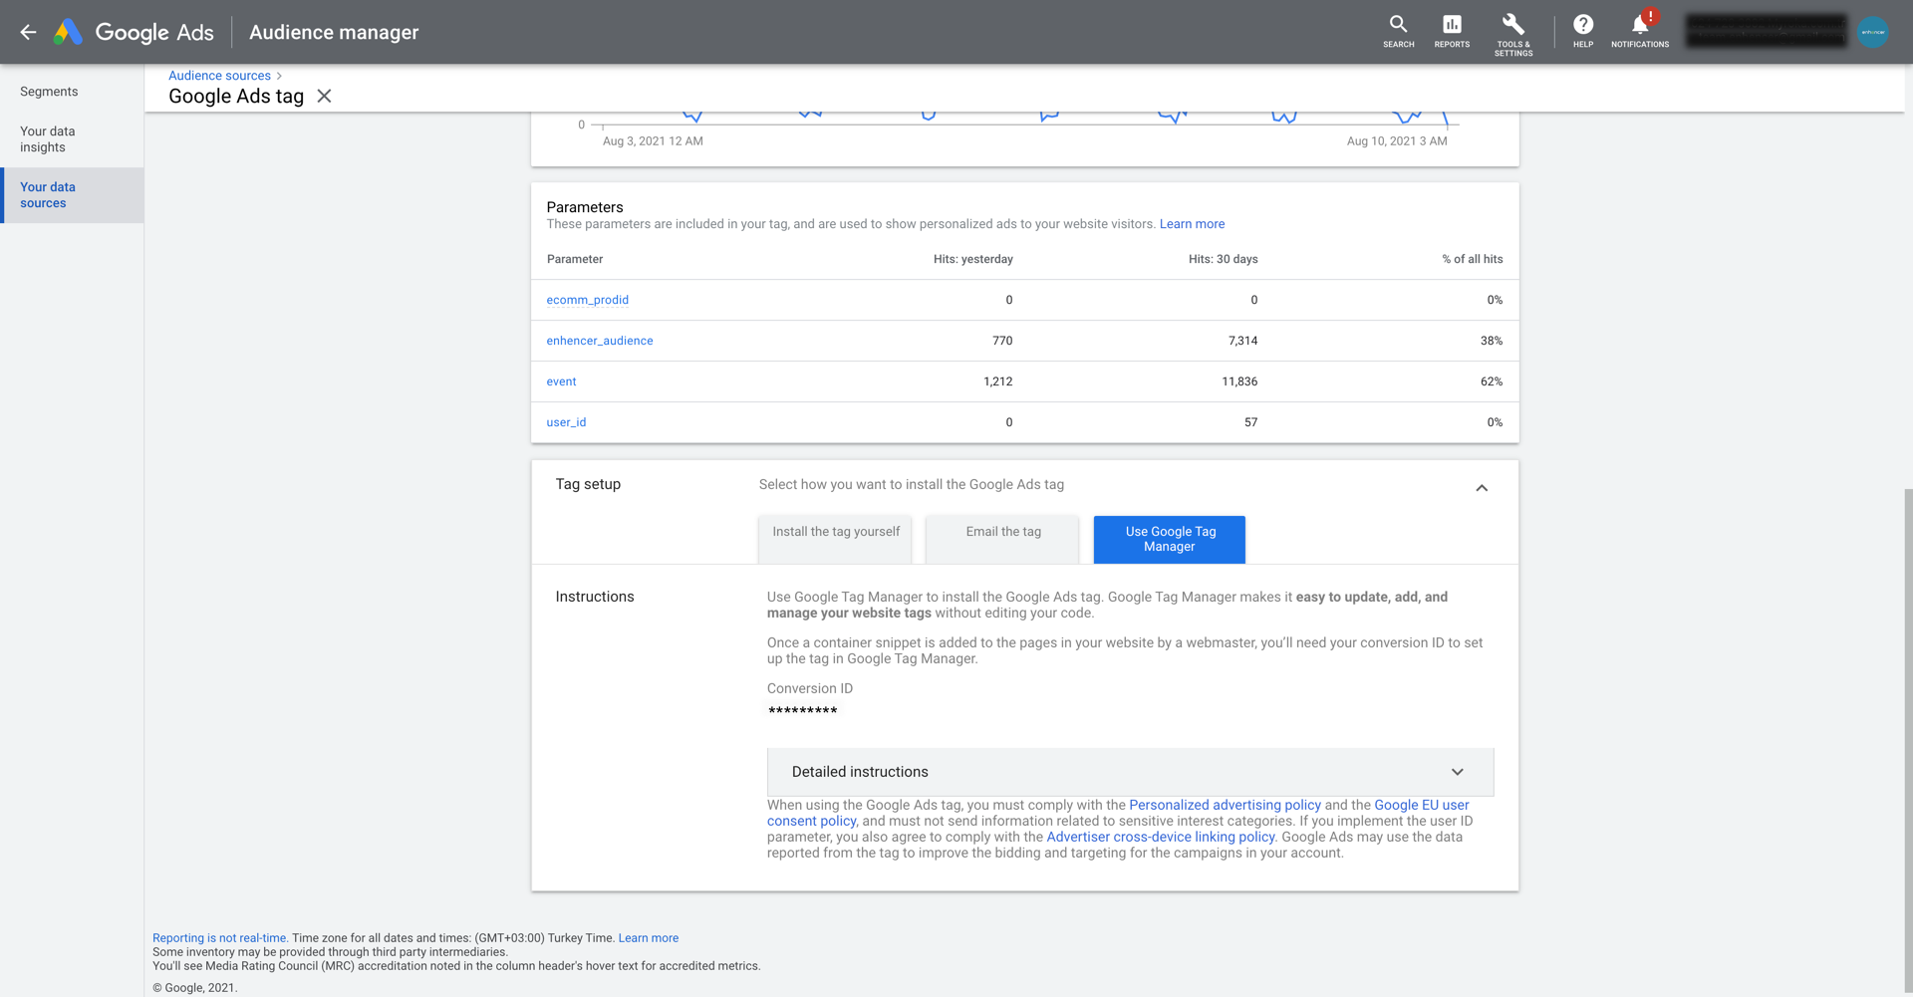Click Aug 10, 2021 3 AM chart label
This screenshot has width=1913, height=997.
tap(1397, 141)
